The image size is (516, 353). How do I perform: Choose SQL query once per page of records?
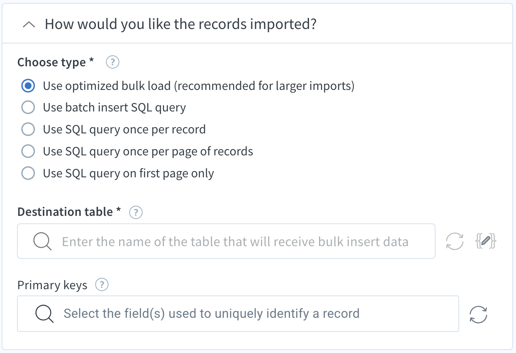(28, 152)
